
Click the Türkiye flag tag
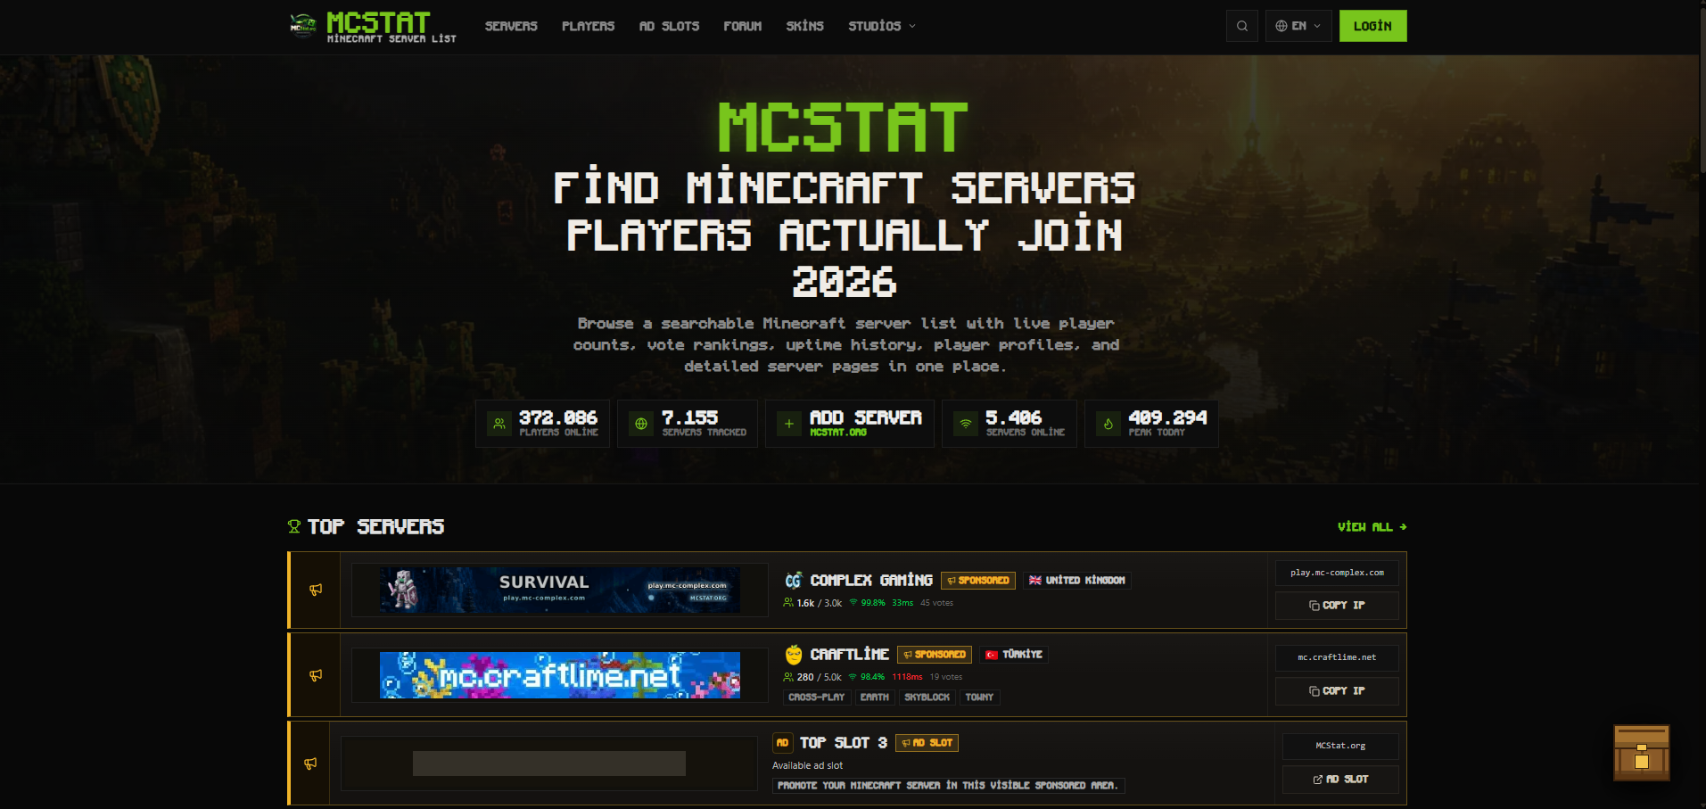tap(1014, 655)
